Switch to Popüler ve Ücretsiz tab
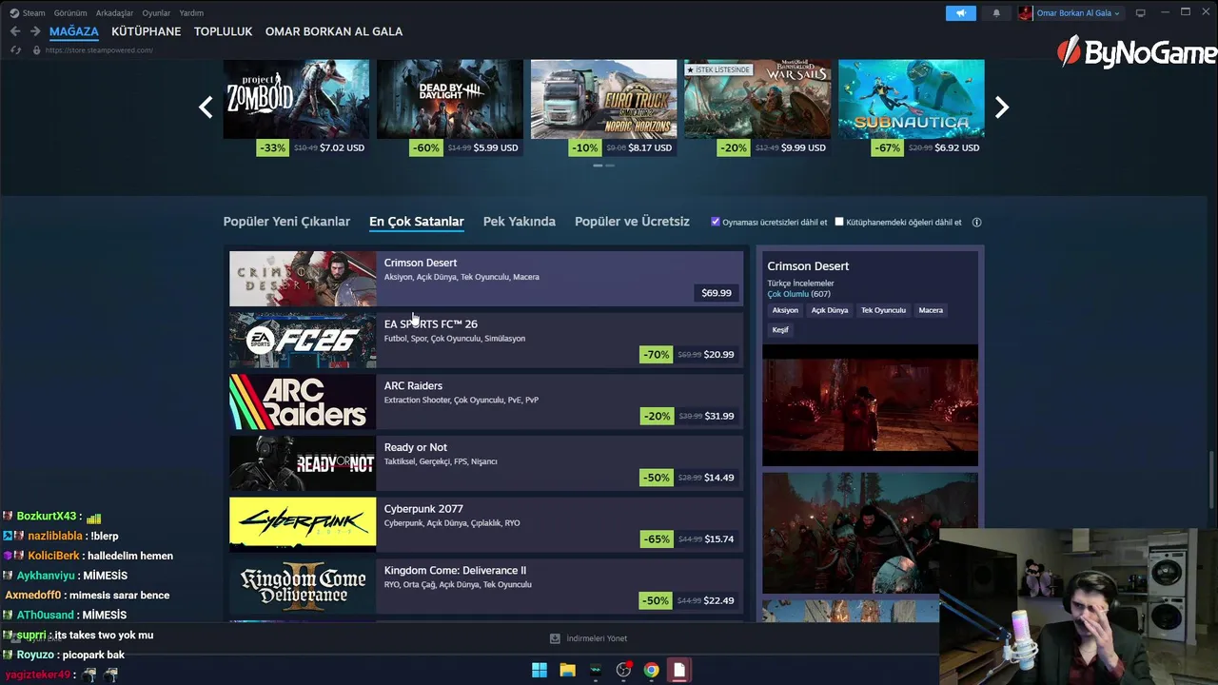1218x685 pixels. (632, 222)
